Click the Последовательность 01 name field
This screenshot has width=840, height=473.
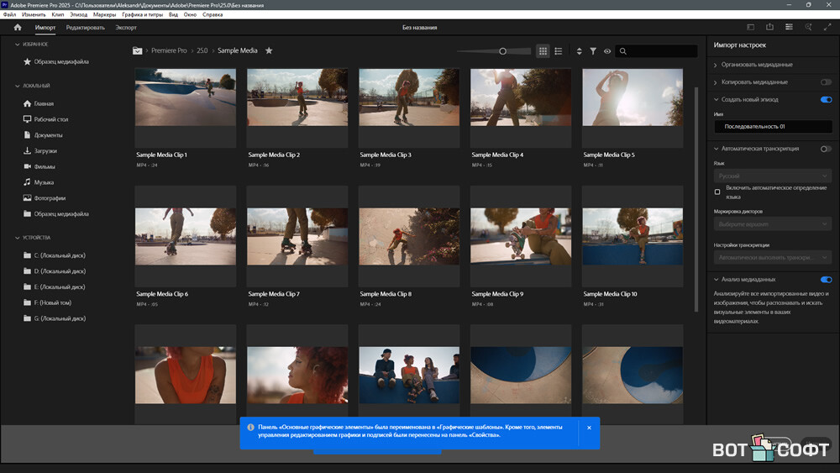[x=773, y=126]
